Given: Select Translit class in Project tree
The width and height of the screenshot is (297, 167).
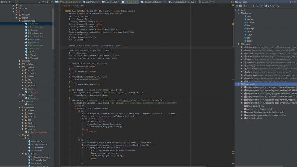Looking at the screenshot, I should click(x=33, y=55).
